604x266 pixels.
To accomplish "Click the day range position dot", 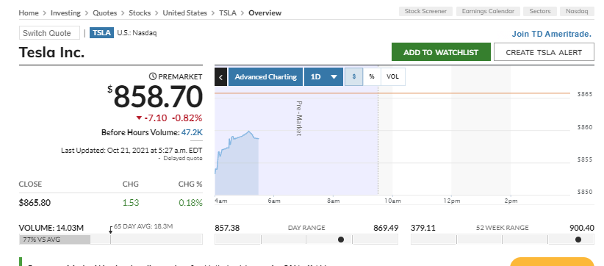I will click(341, 240).
